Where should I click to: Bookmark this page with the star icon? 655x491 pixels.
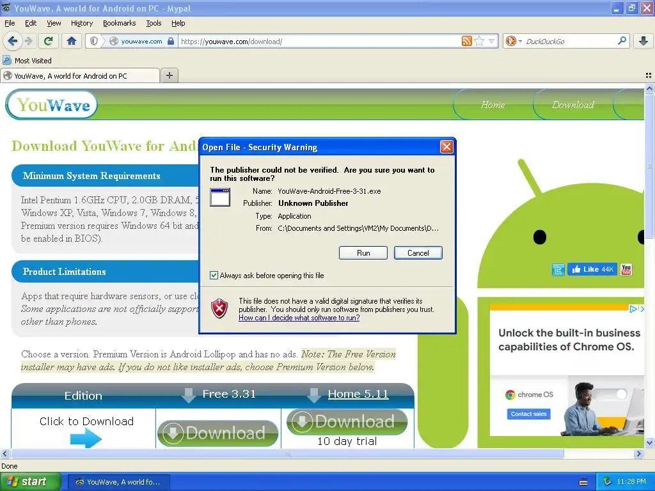pos(480,41)
